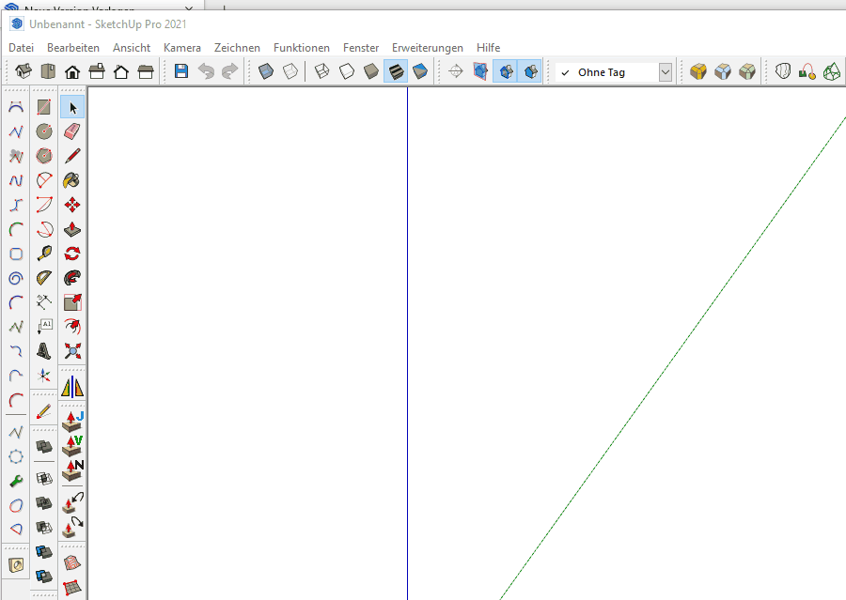This screenshot has width=846, height=600.
Task: Toggle X-ray face style
Action: point(267,71)
